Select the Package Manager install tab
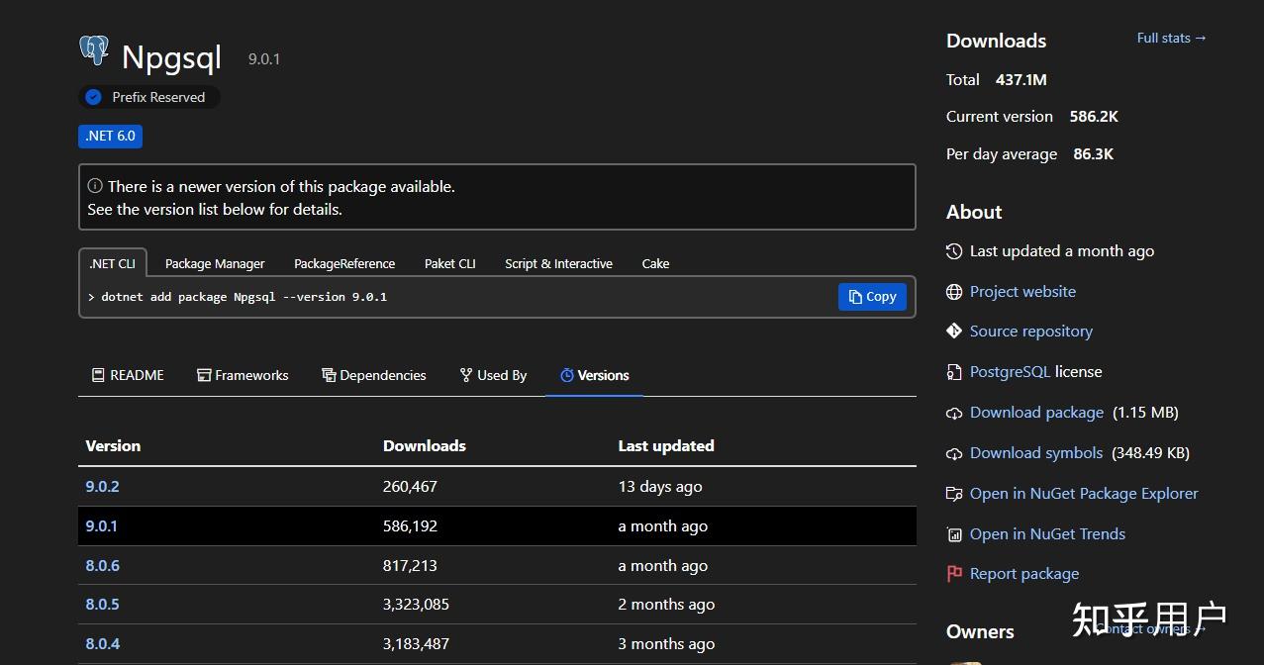 (x=215, y=263)
